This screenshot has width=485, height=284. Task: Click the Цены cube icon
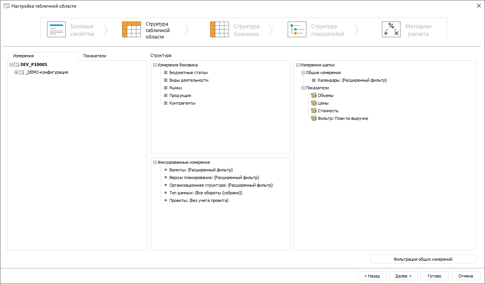point(314,103)
